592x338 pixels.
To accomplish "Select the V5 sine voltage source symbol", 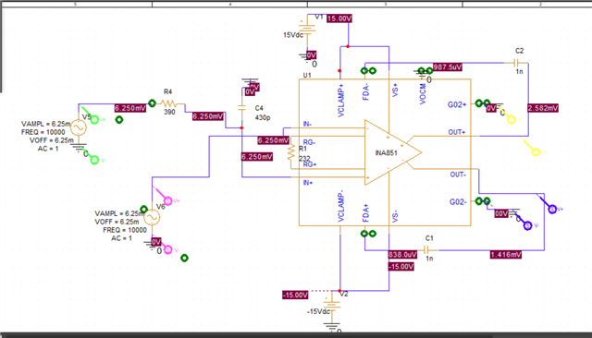I will [x=79, y=127].
